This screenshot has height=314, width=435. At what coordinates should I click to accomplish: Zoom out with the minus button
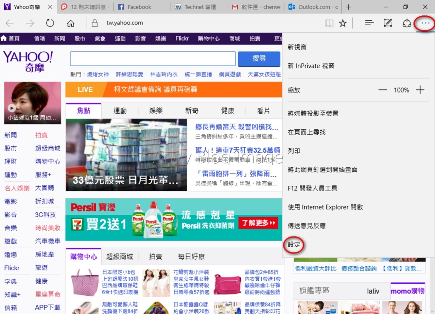[383, 90]
